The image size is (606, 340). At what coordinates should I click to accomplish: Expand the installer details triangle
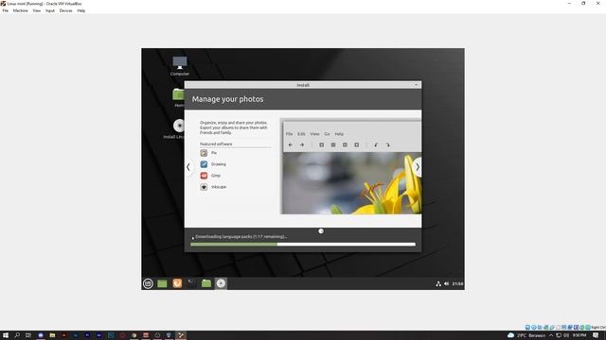click(193, 238)
